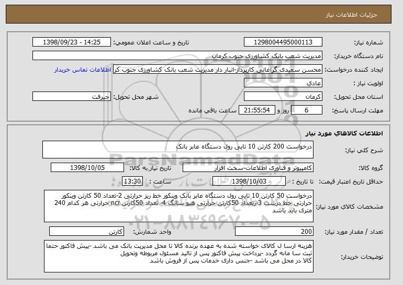The height and width of the screenshot is (285, 403).
Task: Select the days-remaining field showing 6
Action: click(306, 110)
